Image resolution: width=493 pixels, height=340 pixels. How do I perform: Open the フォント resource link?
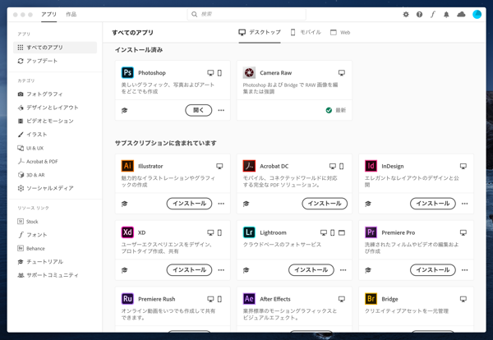pyautogui.click(x=32, y=235)
